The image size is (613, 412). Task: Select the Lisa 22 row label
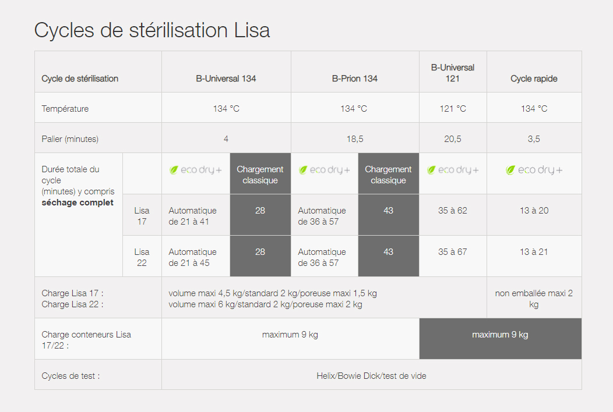[142, 257]
